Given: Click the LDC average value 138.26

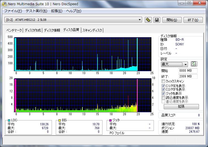Looking at the screenshot, I should [44, 124].
